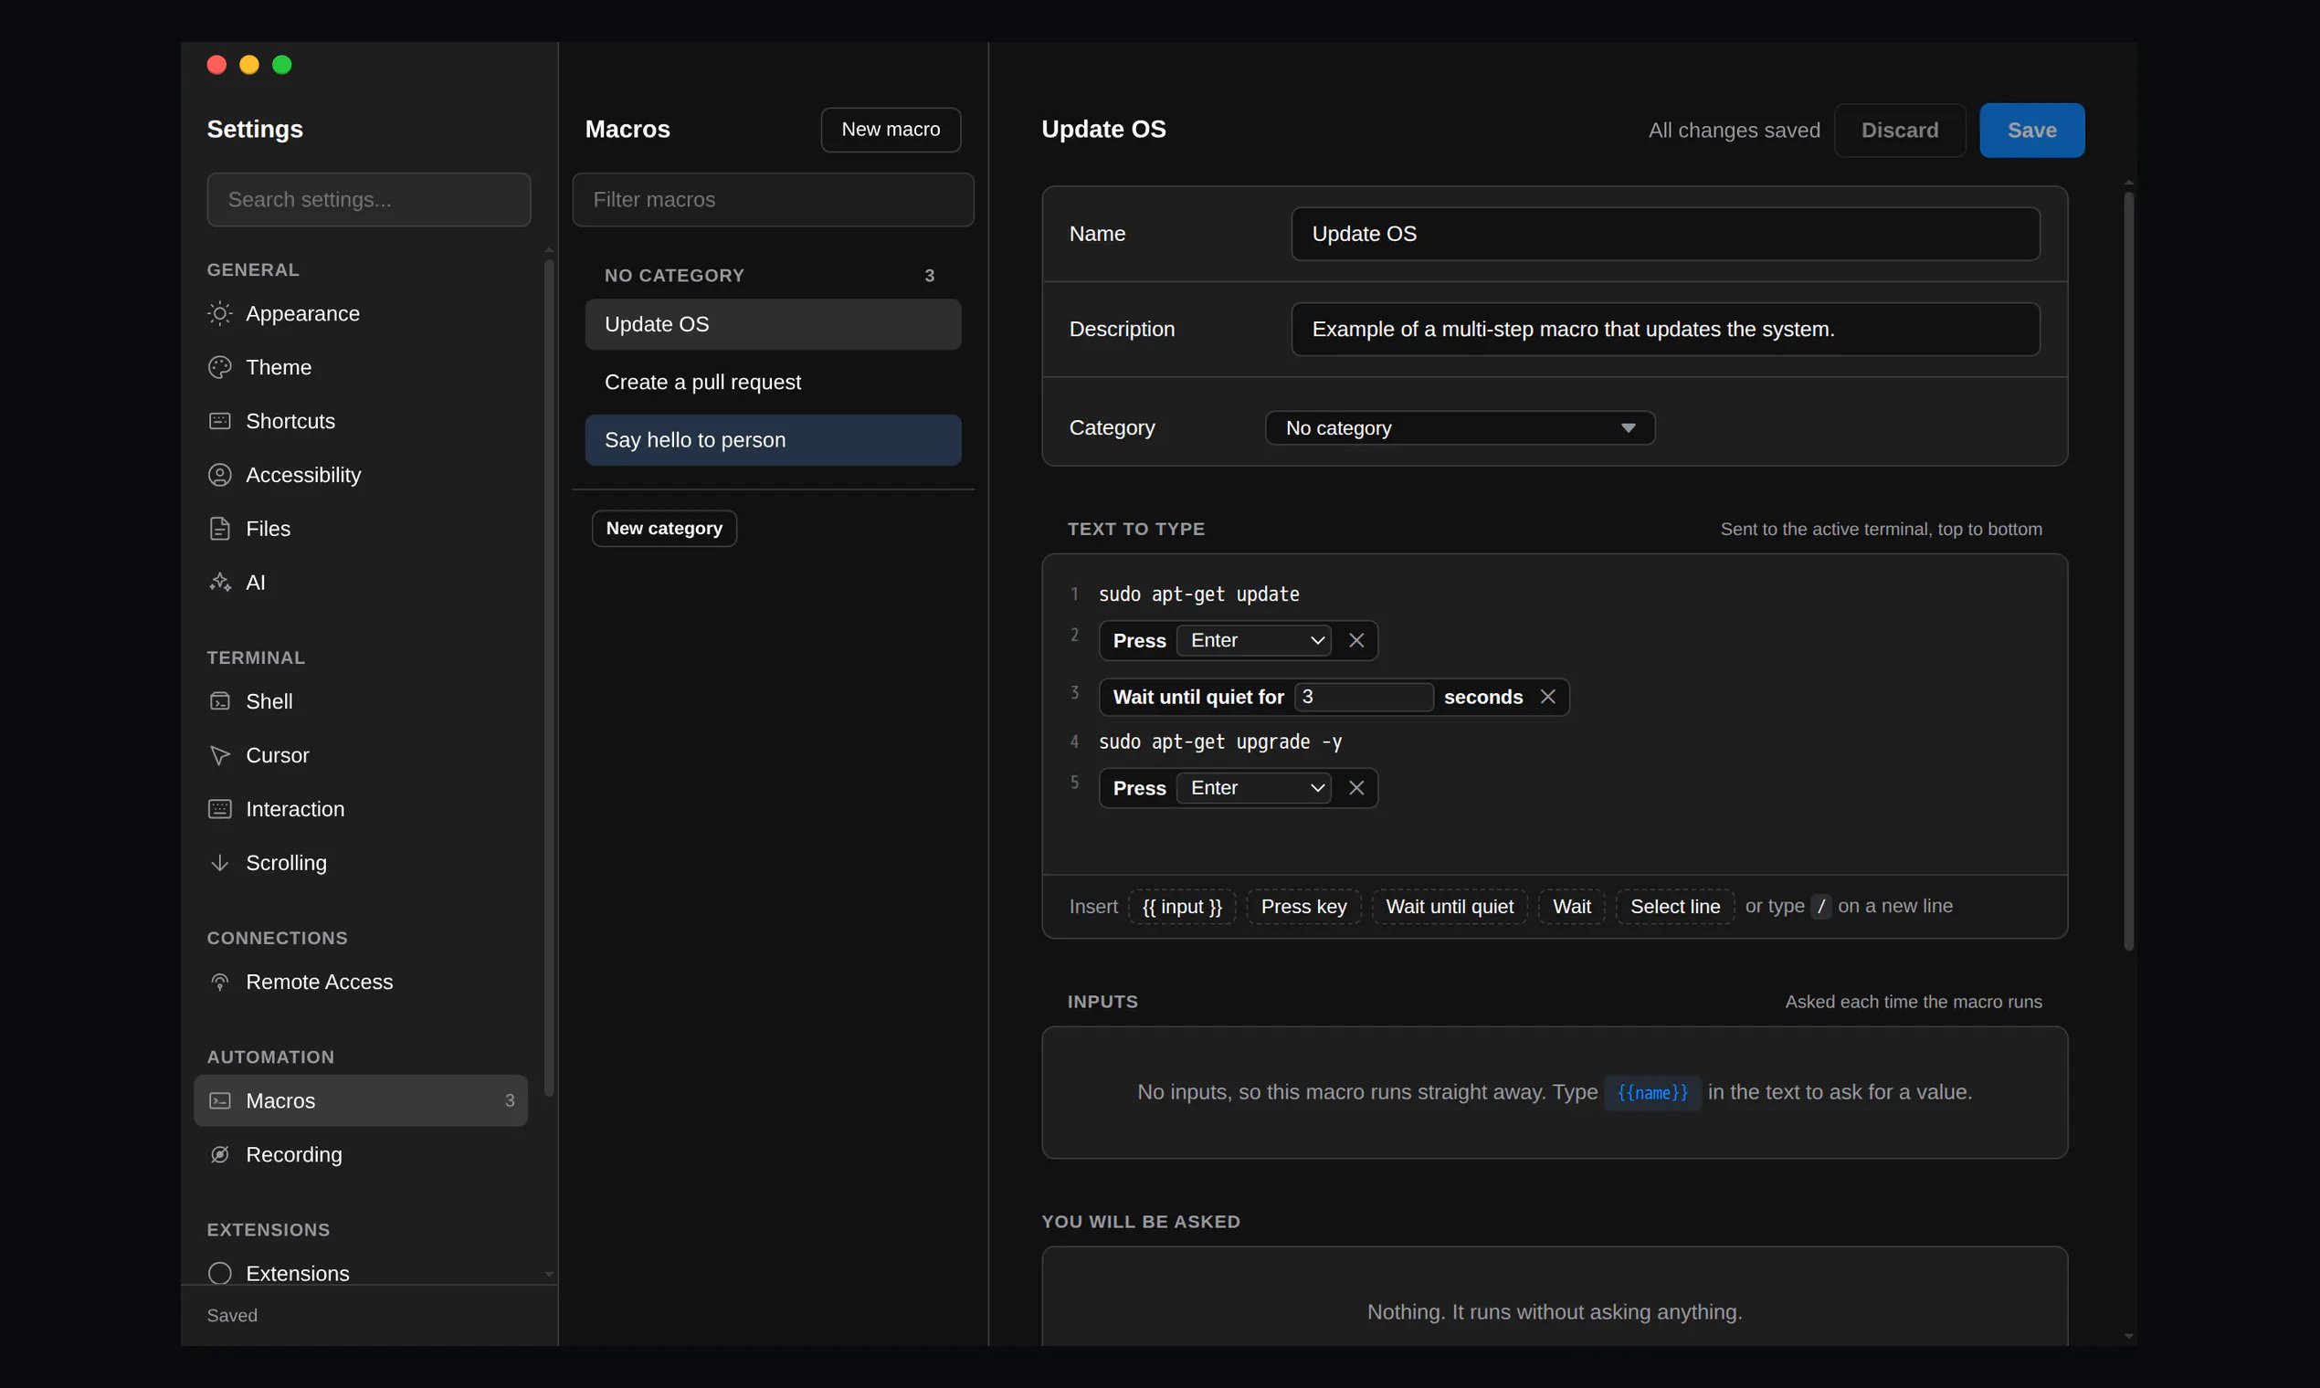The image size is (2320, 1388).
Task: Open the Enter key dropdown on line 5
Action: (1253, 788)
